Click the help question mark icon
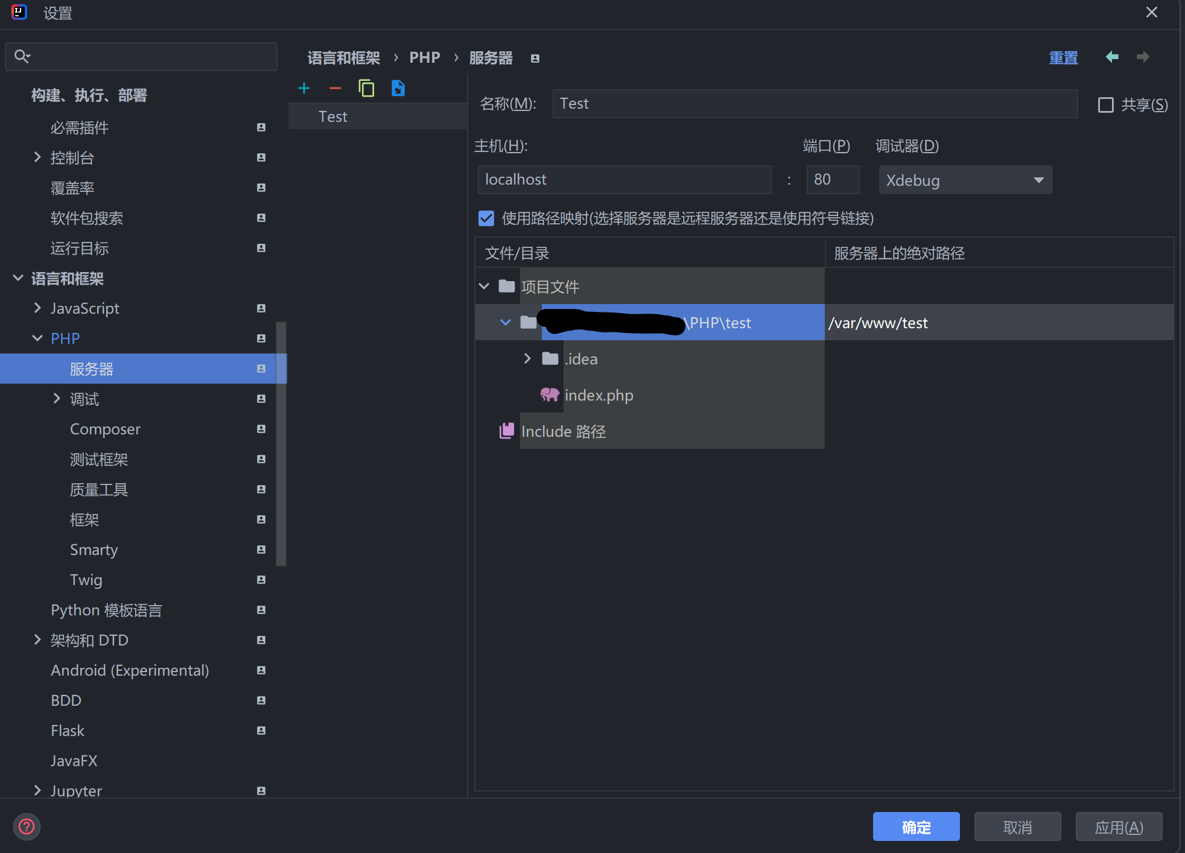Screen dimensions: 1185x853 tap(27, 826)
